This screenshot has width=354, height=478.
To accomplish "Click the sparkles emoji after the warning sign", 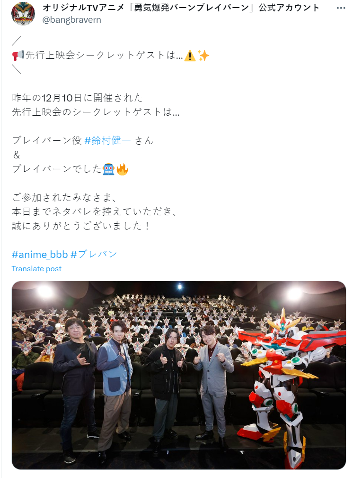I will pyautogui.click(x=204, y=56).
